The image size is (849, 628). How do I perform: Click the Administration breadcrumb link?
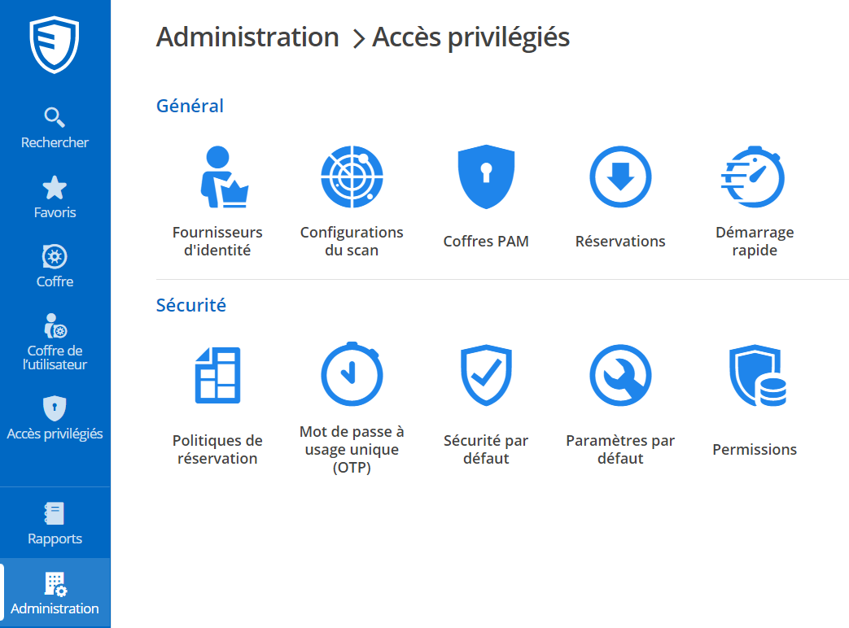[x=247, y=37]
